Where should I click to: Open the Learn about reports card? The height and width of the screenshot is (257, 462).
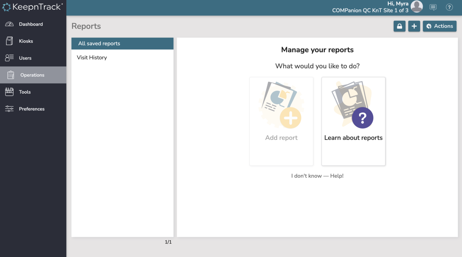click(x=353, y=121)
